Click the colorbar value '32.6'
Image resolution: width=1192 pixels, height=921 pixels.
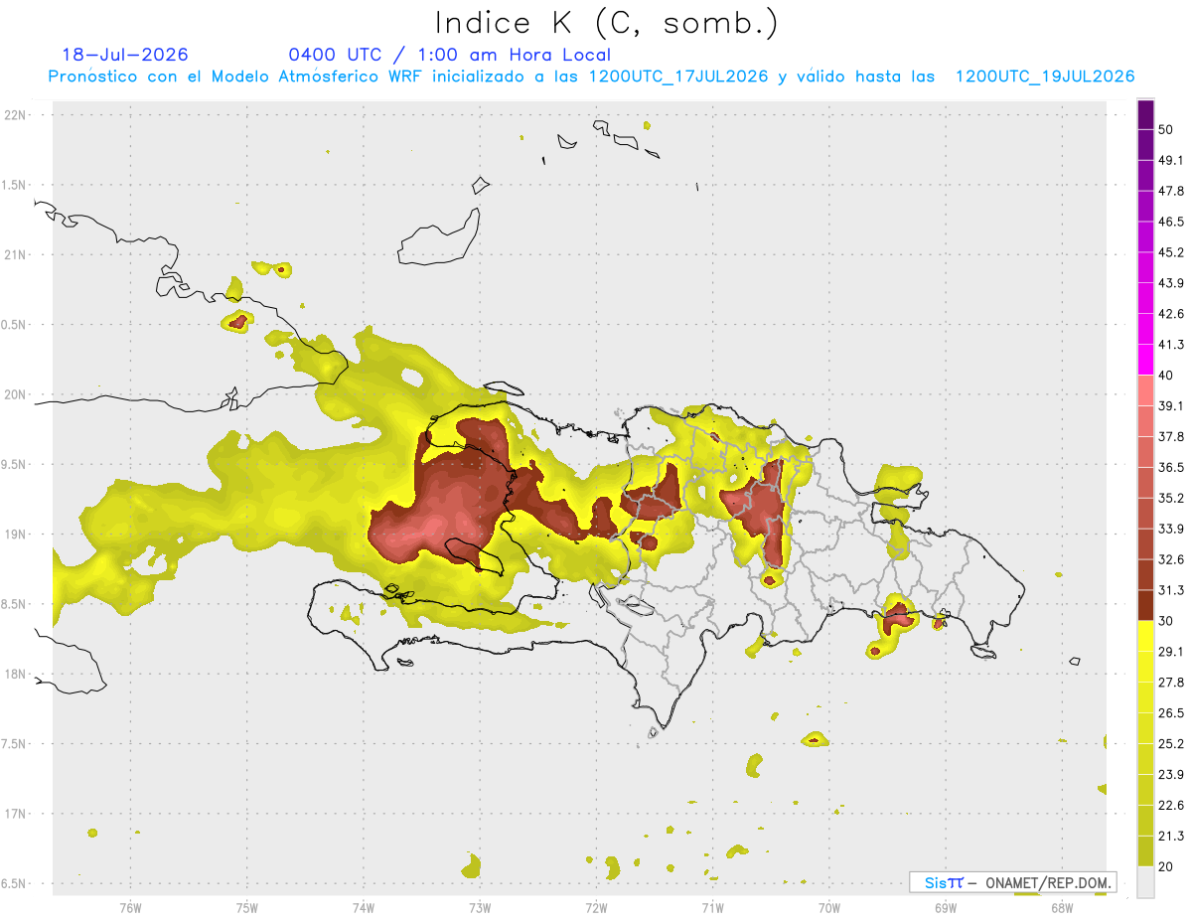(x=1170, y=559)
